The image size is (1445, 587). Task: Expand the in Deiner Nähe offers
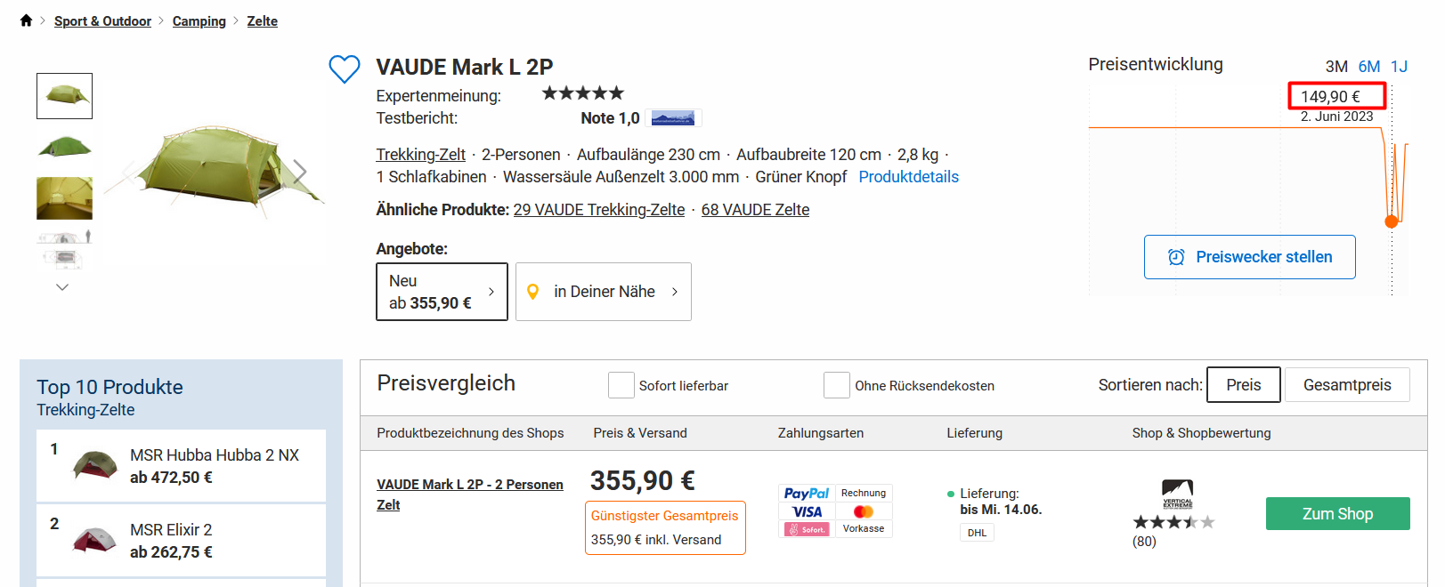point(603,292)
